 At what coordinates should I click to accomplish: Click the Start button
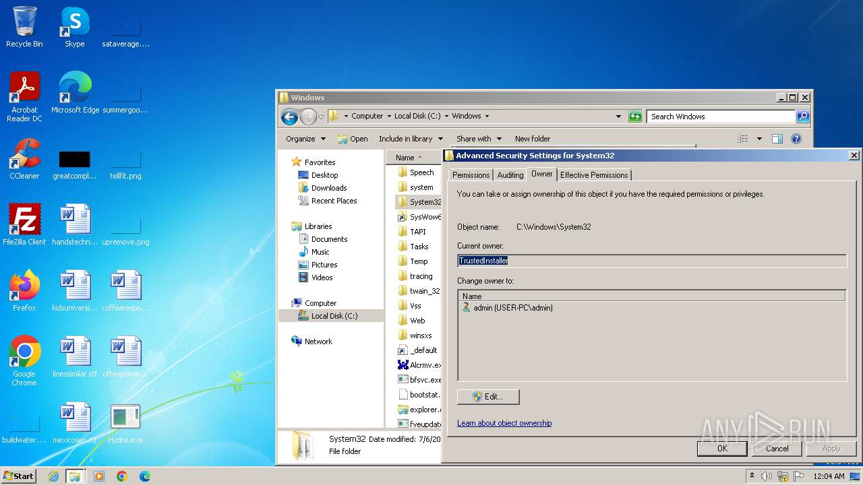click(x=19, y=476)
